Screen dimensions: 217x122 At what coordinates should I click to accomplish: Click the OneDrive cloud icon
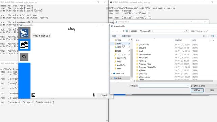(x=114, y=73)
